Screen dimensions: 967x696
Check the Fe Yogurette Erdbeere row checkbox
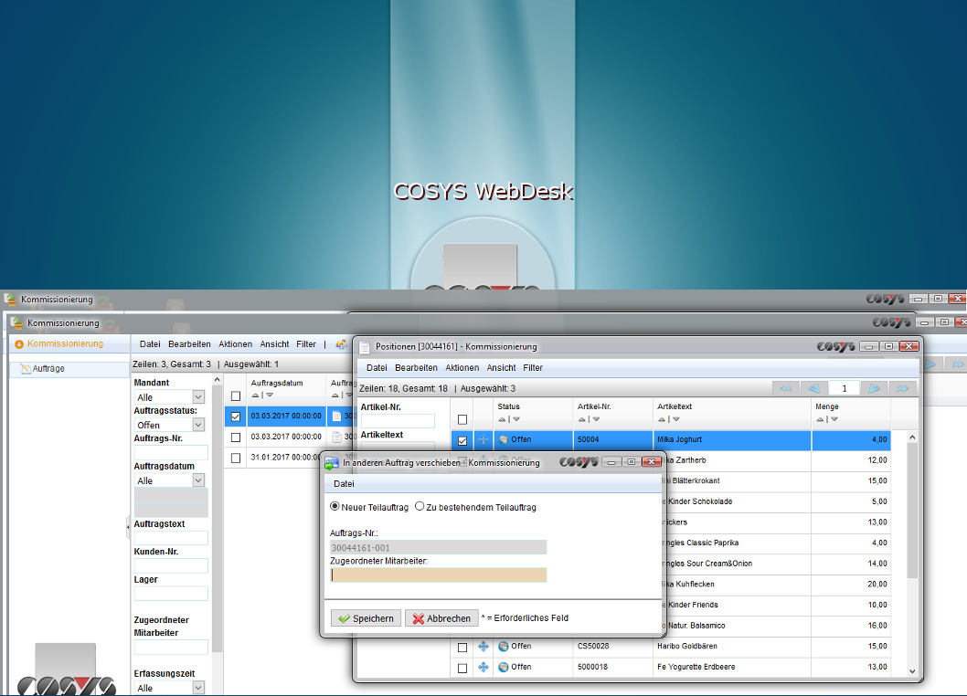tap(462, 669)
